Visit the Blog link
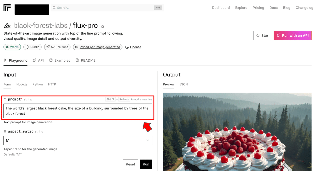The height and width of the screenshot is (175, 316). [x=287, y=8]
